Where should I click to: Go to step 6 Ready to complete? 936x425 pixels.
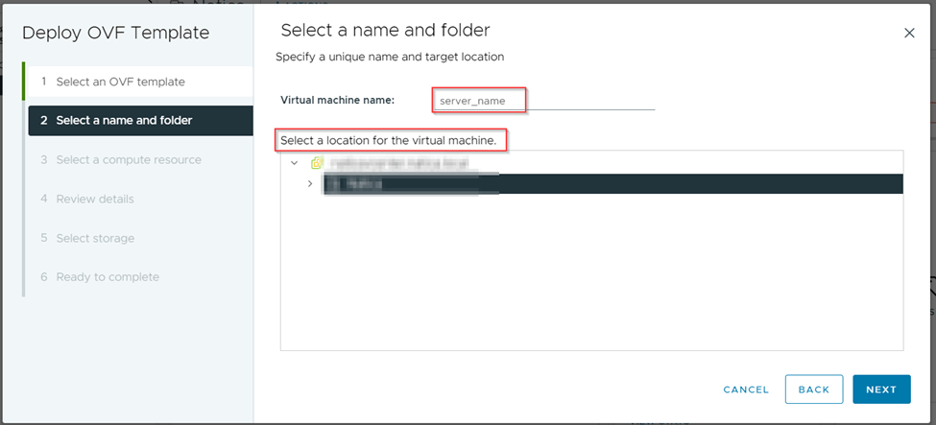coord(108,276)
